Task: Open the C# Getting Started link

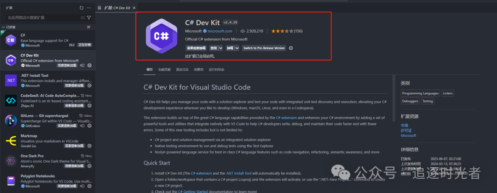Action: pos(193,192)
